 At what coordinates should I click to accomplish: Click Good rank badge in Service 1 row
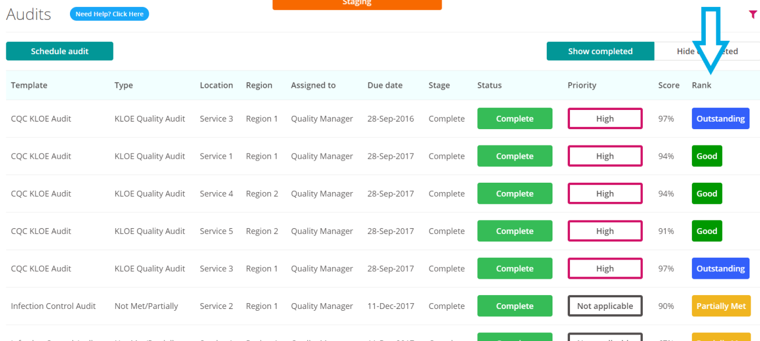tap(707, 156)
